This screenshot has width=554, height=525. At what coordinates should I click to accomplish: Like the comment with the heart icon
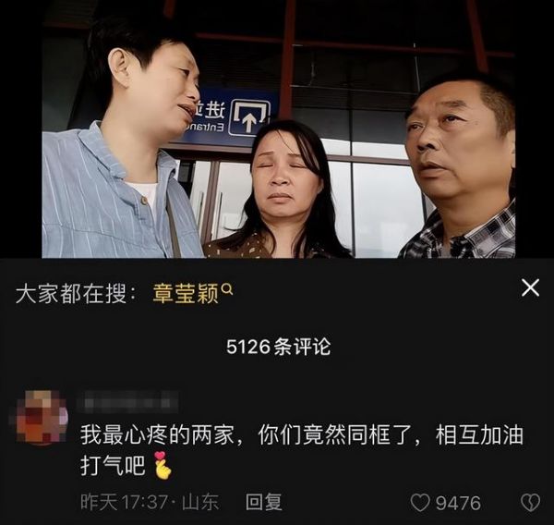point(420,503)
